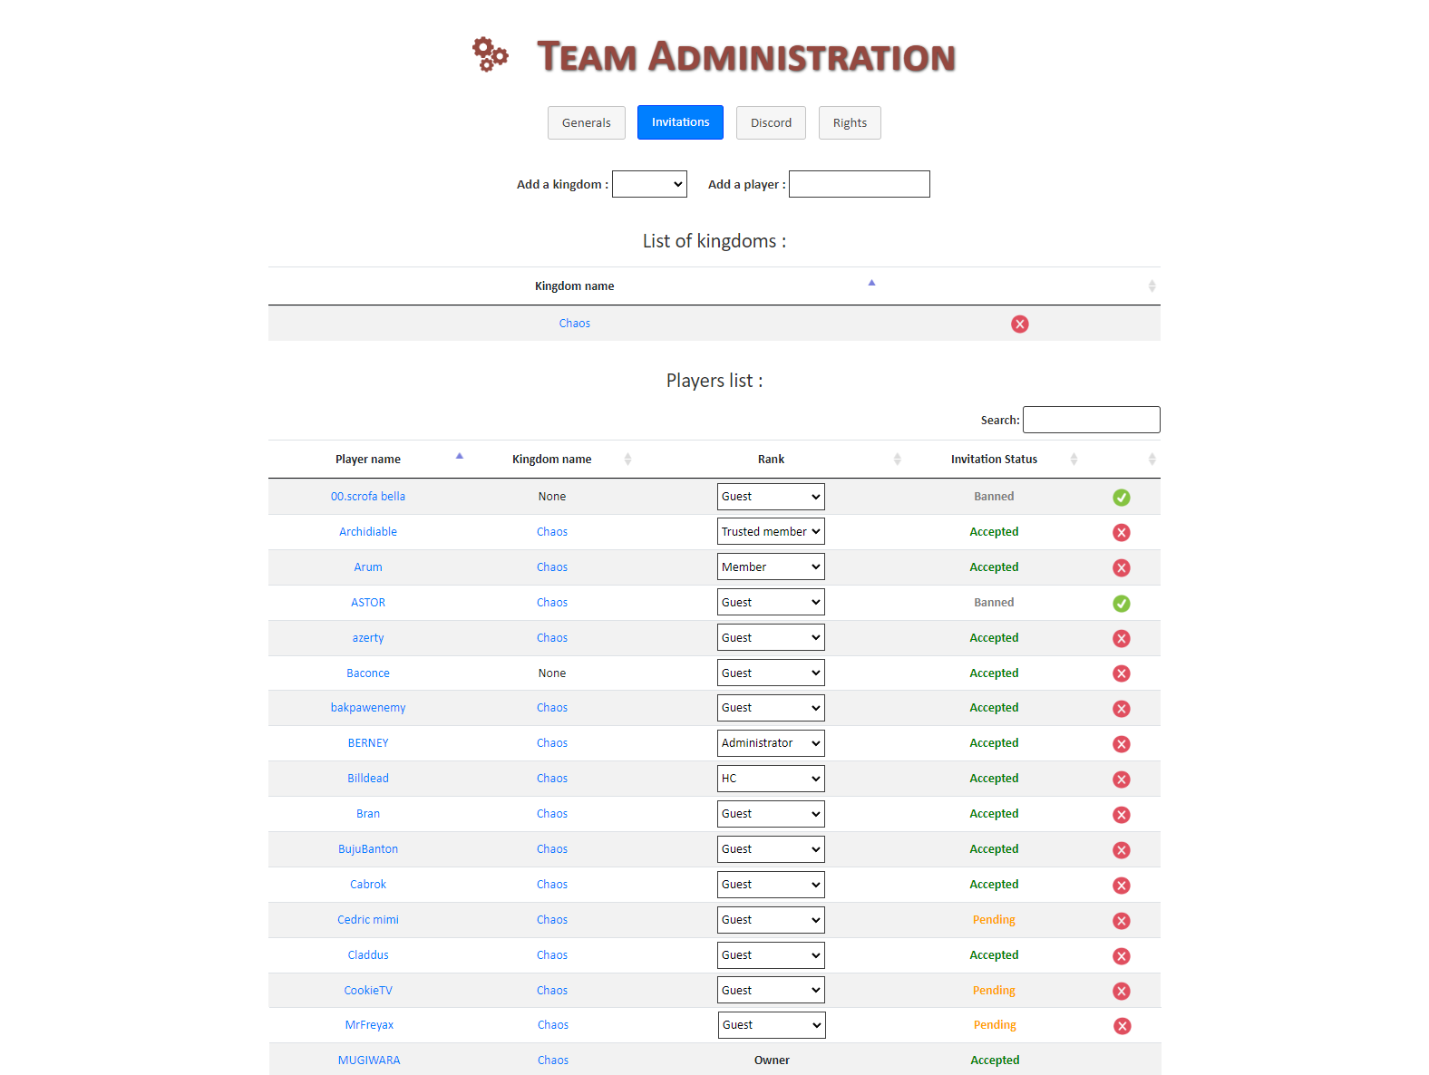Remove player Cedric mimi red X icon
This screenshot has width=1429, height=1075.
(1122, 921)
